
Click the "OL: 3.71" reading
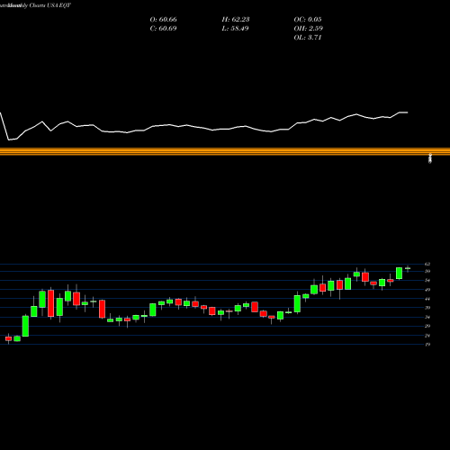[308, 38]
